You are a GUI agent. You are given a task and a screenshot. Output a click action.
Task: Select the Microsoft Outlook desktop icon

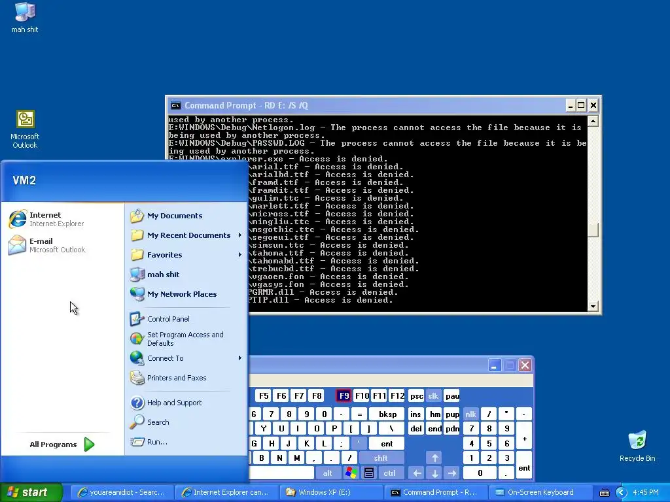tap(25, 129)
